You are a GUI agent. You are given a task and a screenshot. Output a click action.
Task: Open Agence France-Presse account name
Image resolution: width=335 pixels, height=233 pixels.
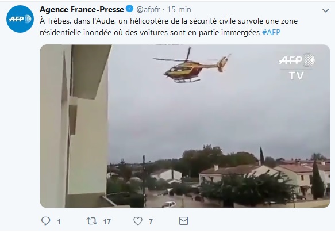click(82, 9)
